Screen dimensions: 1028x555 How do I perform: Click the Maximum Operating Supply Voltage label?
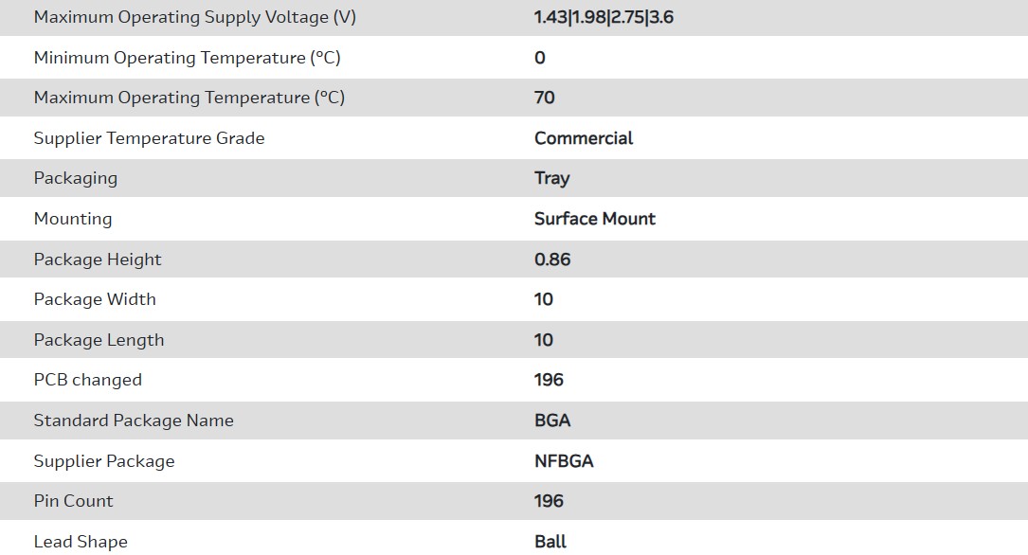pyautogui.click(x=194, y=17)
